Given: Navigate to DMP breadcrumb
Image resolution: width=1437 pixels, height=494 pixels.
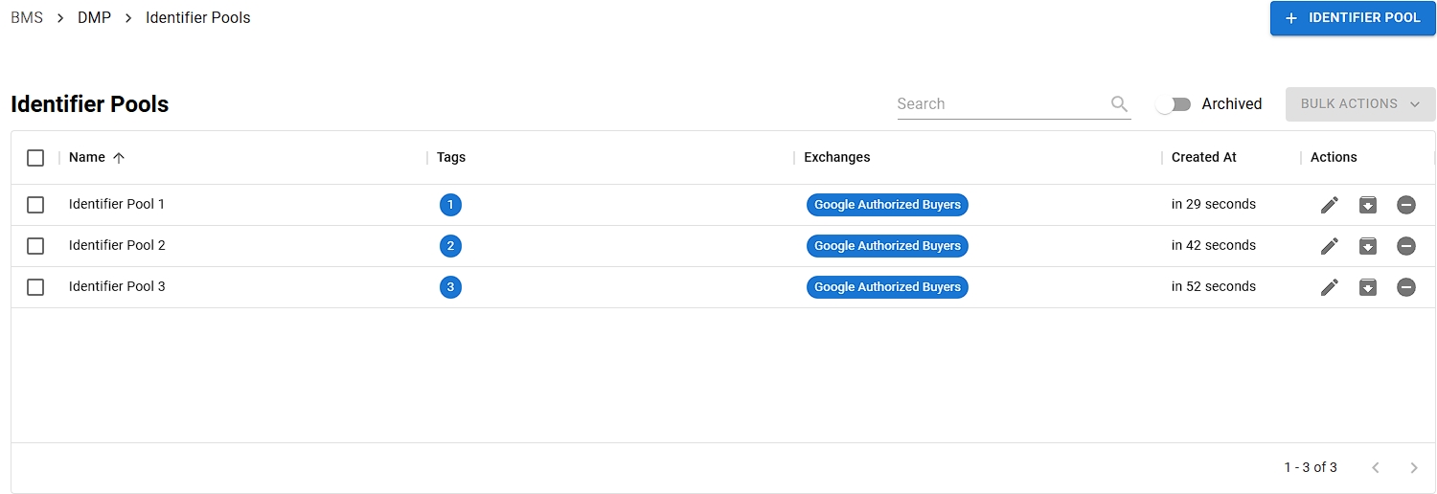Looking at the screenshot, I should click(x=94, y=18).
